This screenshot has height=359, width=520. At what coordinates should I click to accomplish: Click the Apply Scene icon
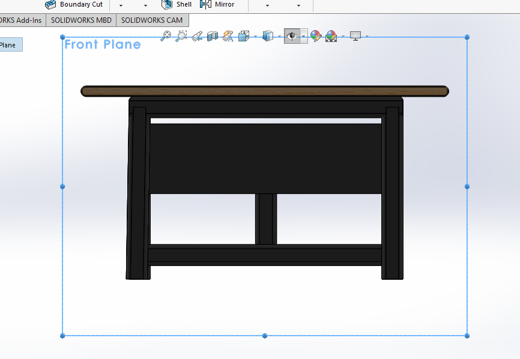click(x=330, y=36)
